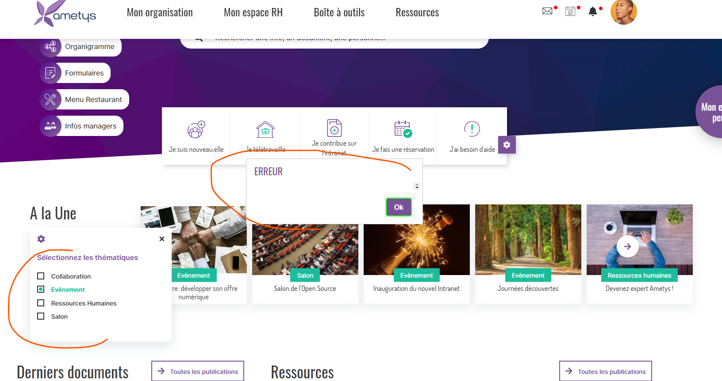Open the Formulaires link
Viewport: 722px width, 381px height.
(84, 73)
